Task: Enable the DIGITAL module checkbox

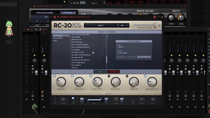Action: (109, 76)
